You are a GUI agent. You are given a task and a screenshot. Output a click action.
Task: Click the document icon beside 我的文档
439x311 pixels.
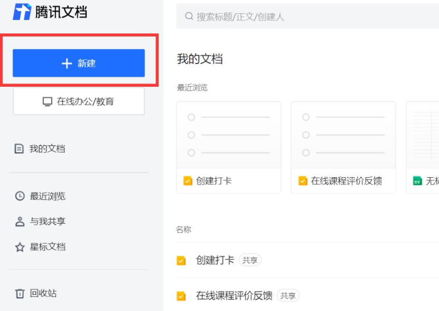[18, 149]
